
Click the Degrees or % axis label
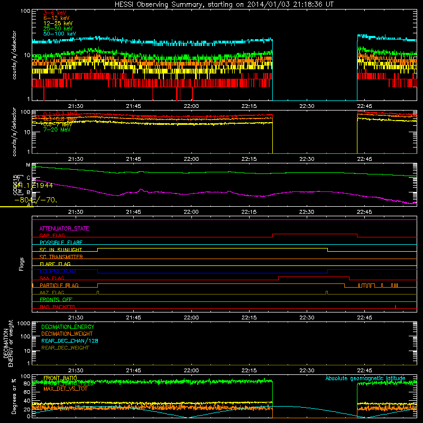tap(14, 396)
